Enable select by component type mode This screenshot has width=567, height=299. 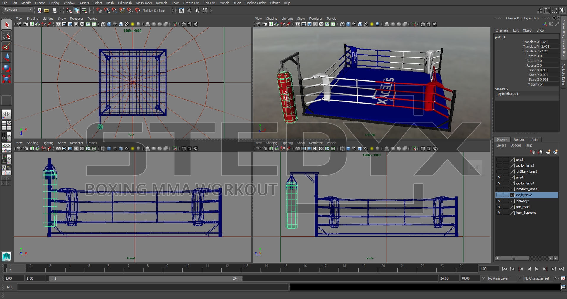tap(85, 10)
